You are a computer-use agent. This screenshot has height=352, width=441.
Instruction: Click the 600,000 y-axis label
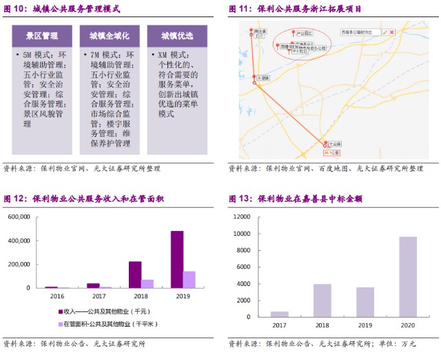[x=19, y=217]
